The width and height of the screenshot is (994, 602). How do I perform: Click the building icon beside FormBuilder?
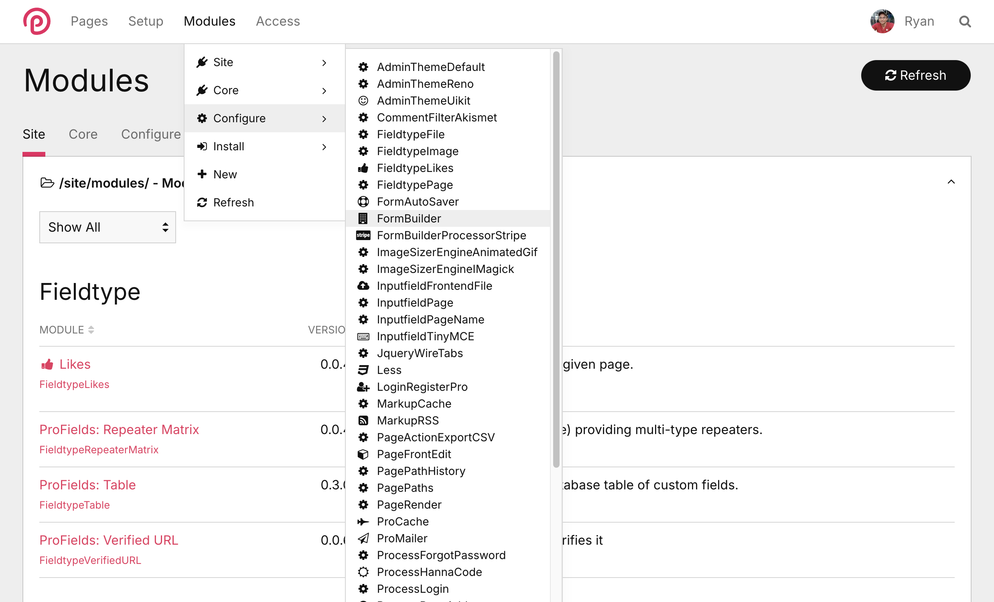click(x=363, y=218)
